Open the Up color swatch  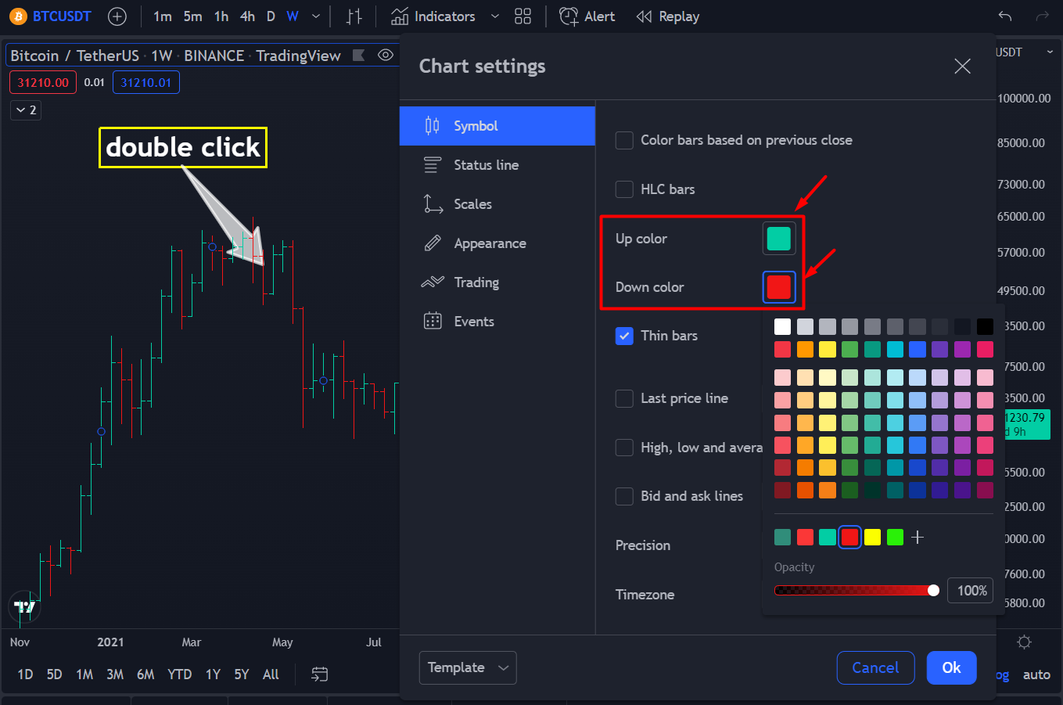pyautogui.click(x=779, y=239)
